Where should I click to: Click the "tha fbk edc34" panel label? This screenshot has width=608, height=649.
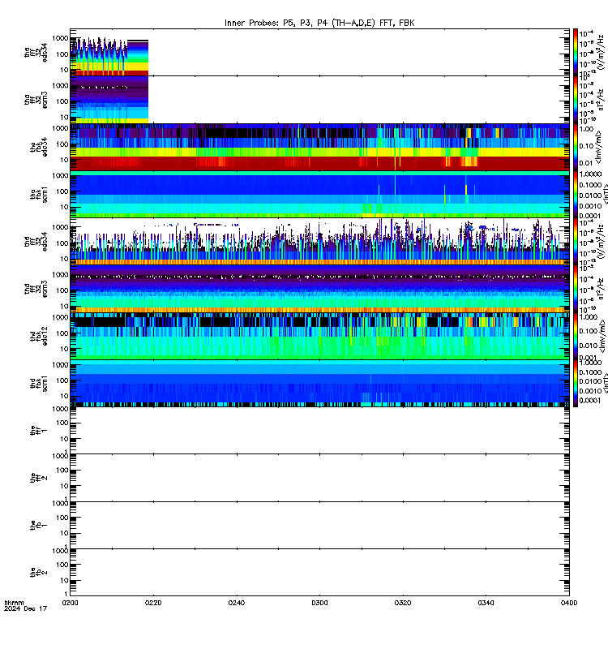click(39, 147)
